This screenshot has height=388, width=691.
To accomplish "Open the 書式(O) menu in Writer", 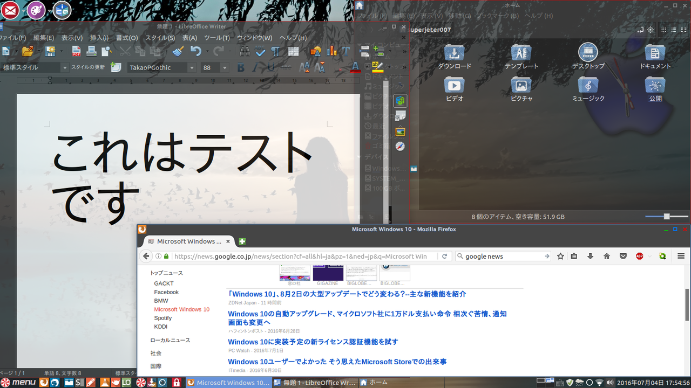I will click(127, 38).
